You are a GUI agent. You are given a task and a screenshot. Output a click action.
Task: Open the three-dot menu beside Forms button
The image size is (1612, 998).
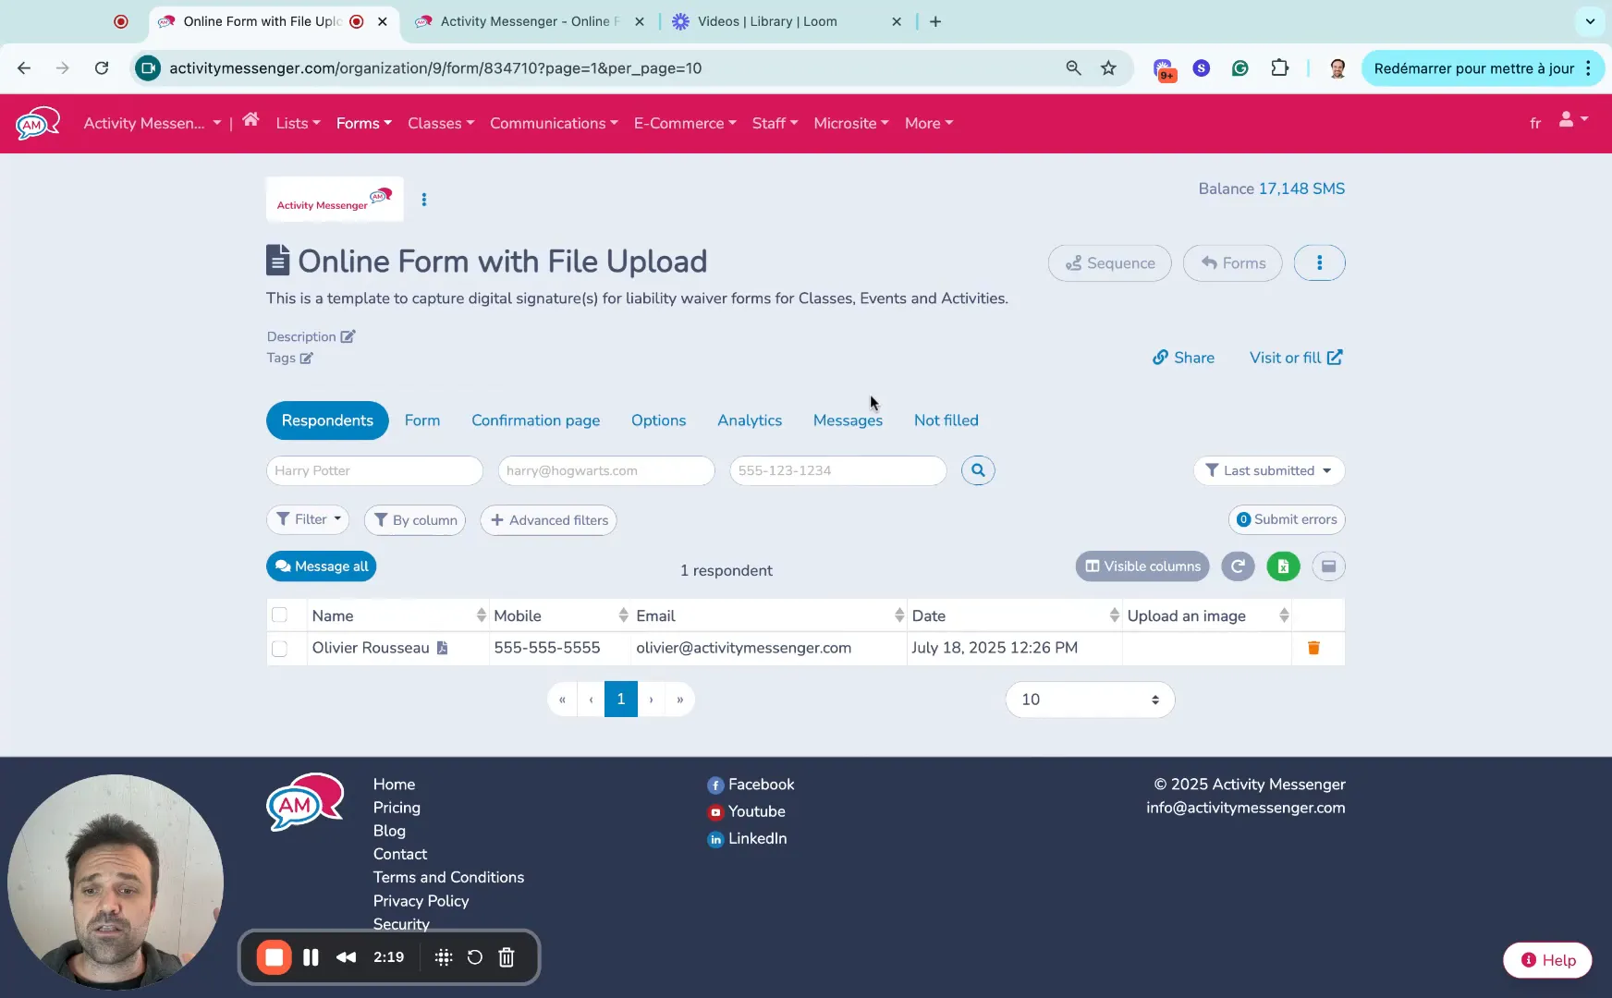click(x=1319, y=263)
